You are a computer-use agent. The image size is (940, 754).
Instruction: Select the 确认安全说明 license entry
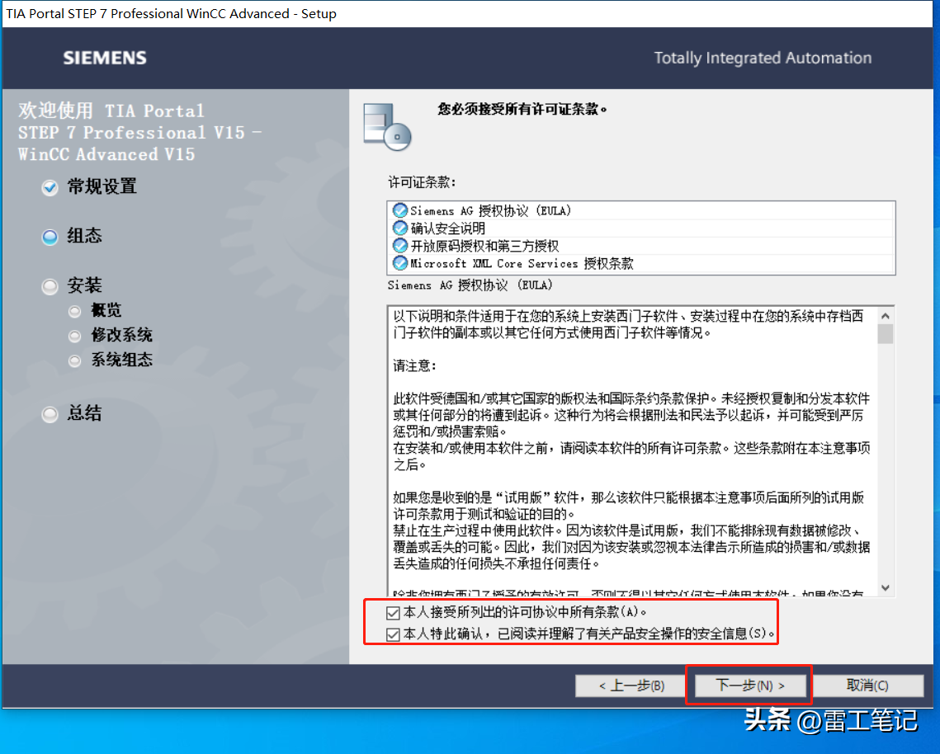448,229
